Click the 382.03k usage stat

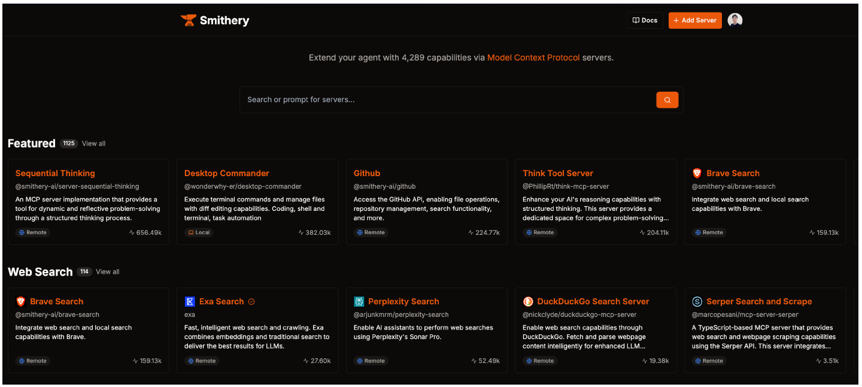[314, 232]
